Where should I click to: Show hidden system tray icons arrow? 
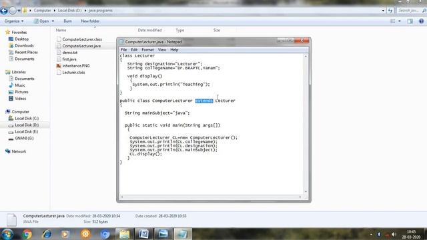[371, 234]
